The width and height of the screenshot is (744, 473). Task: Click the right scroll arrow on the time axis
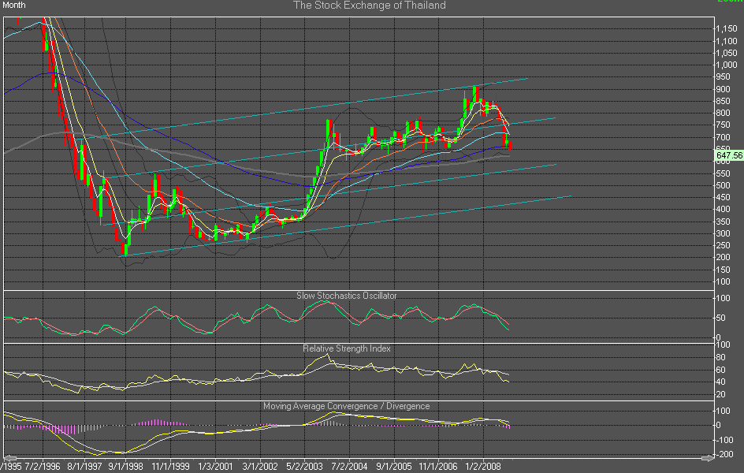[x=708, y=458]
